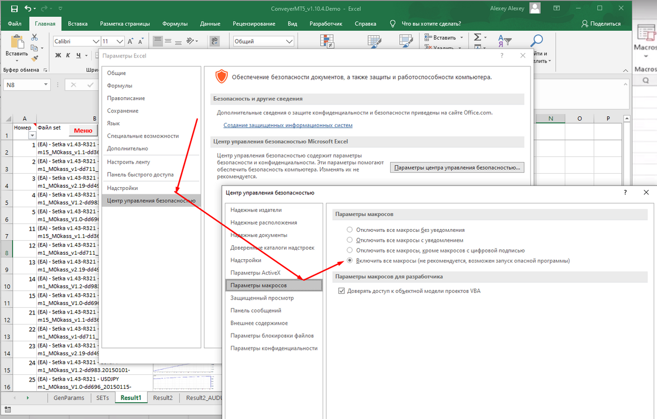Select 'Включить все макросы' radio option

coord(349,261)
